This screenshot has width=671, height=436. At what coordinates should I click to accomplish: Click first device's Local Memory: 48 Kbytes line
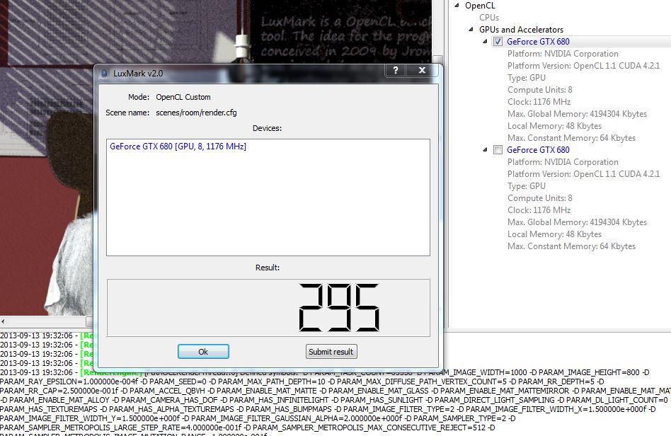click(555, 126)
